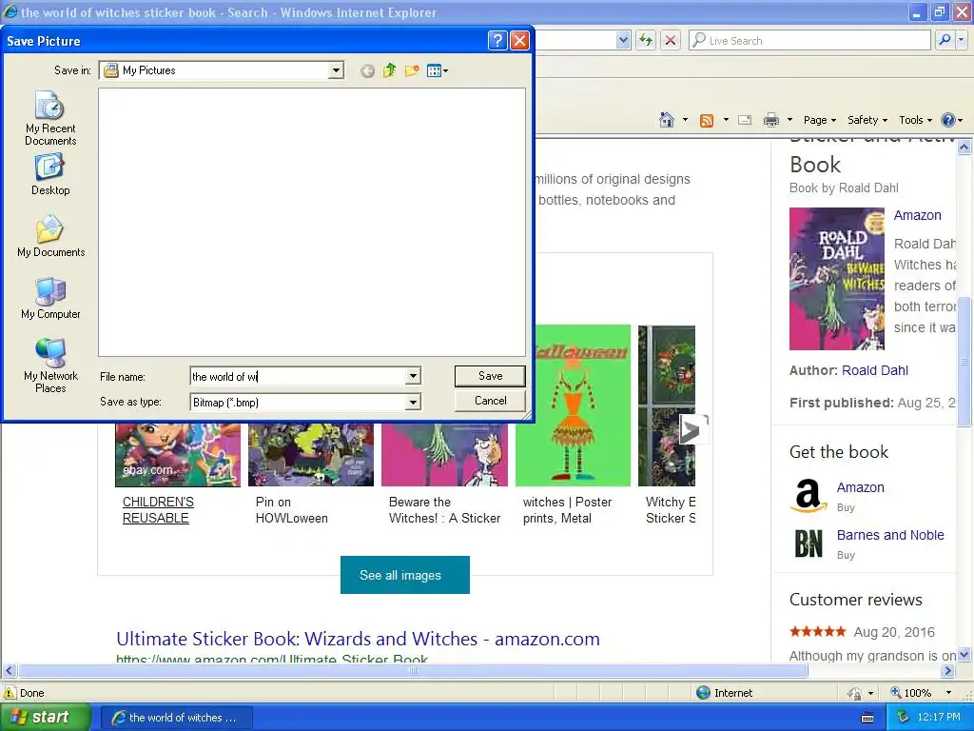Open the Help toolbar icon menu

pos(951,120)
